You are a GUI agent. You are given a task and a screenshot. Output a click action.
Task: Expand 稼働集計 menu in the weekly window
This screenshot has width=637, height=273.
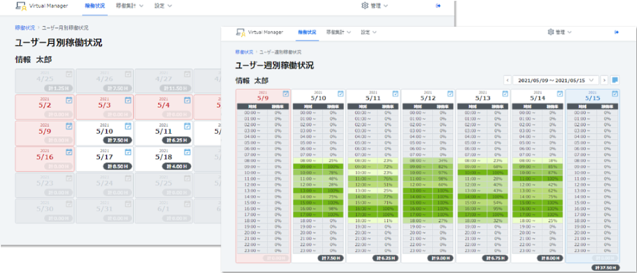(338, 32)
